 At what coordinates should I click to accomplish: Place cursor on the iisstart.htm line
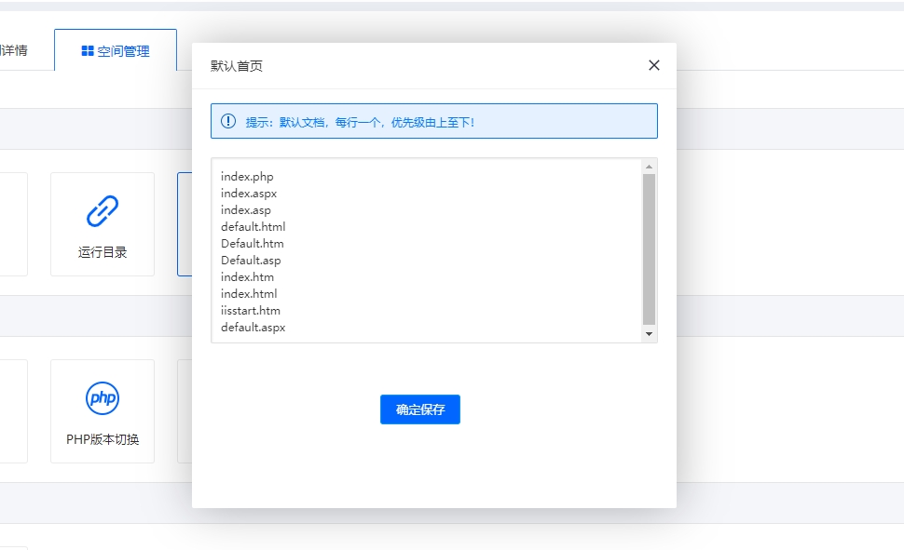(x=252, y=310)
